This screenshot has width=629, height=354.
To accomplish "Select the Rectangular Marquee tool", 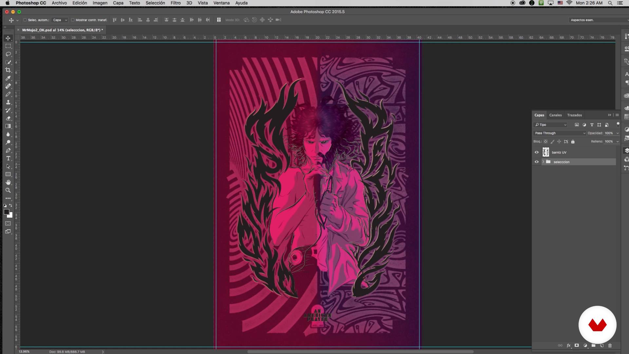I will [8, 46].
